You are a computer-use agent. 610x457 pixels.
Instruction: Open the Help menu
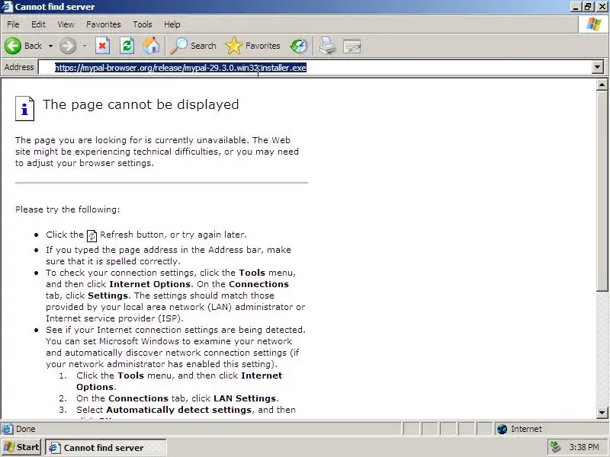pos(172,24)
